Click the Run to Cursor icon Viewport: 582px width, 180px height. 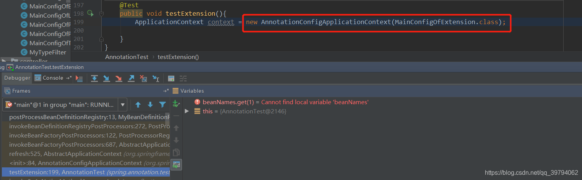click(x=156, y=78)
